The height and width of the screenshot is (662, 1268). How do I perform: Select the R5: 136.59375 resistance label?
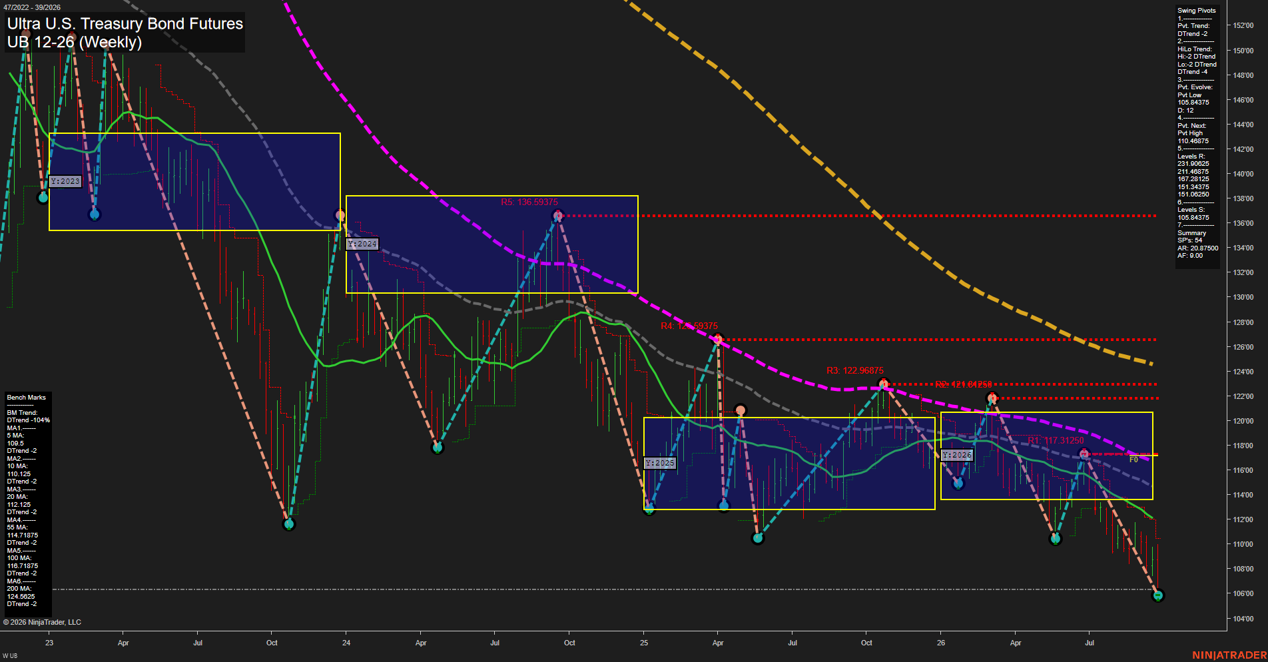(529, 202)
